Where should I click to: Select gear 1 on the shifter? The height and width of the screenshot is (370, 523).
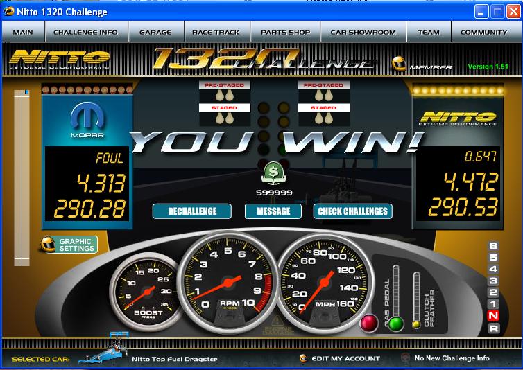tap(493, 304)
